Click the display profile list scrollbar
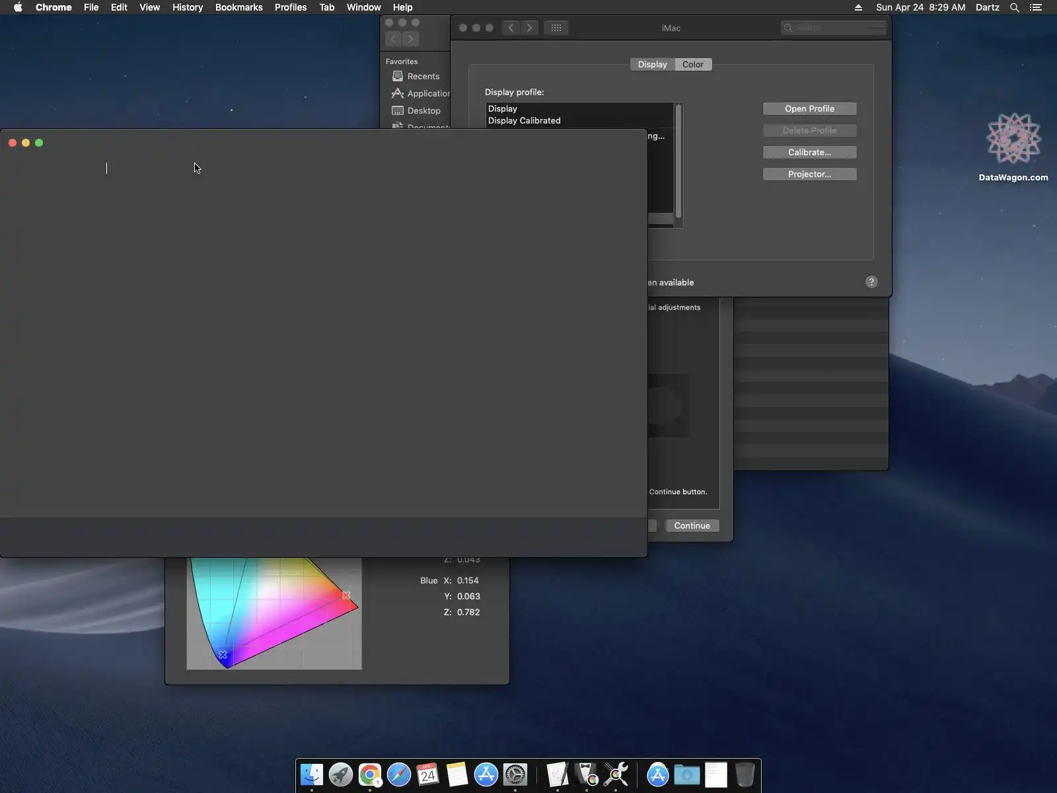The image size is (1057, 793). point(678,161)
